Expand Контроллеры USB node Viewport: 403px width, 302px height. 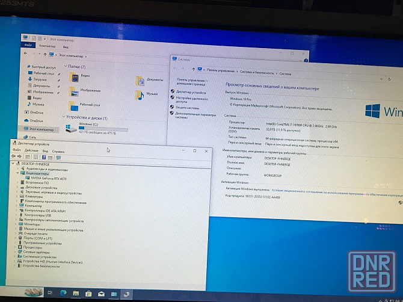tap(16, 215)
